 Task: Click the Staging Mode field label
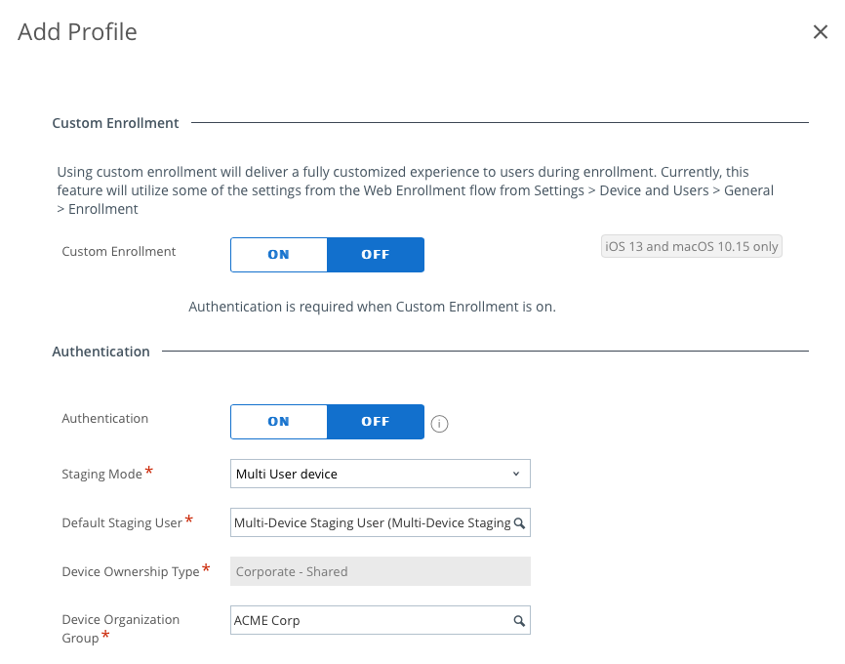101,475
